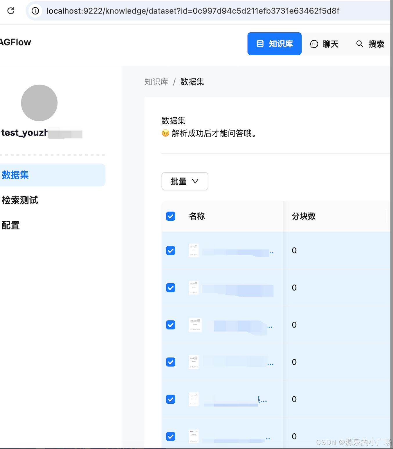Click the chat bubble icon beside 聊天

coord(314,44)
